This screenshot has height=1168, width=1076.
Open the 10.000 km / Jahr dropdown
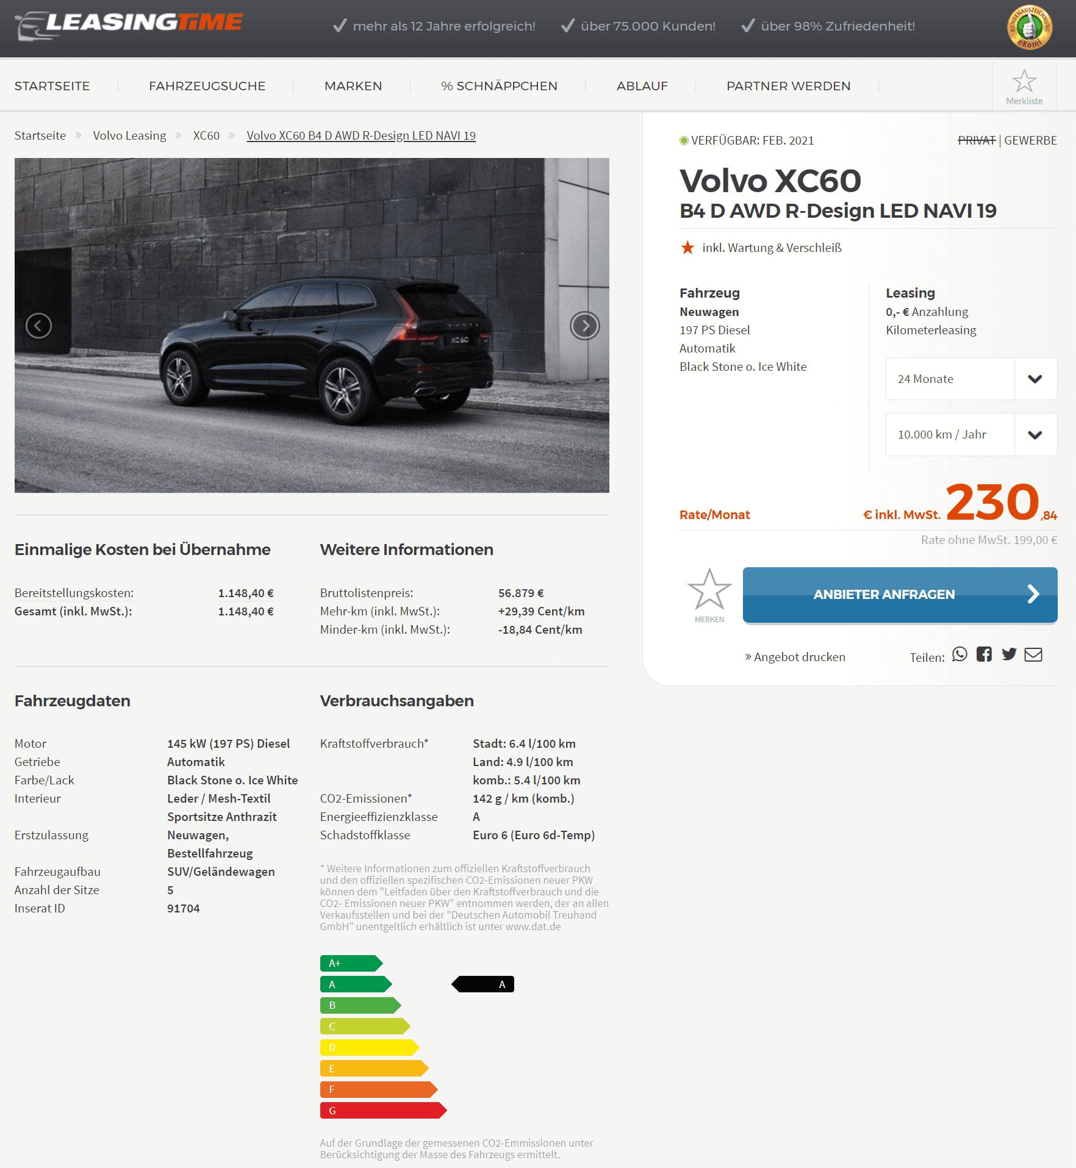pos(971,435)
